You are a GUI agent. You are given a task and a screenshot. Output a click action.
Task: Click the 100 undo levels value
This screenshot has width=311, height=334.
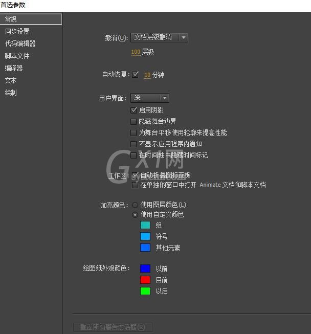[136, 52]
